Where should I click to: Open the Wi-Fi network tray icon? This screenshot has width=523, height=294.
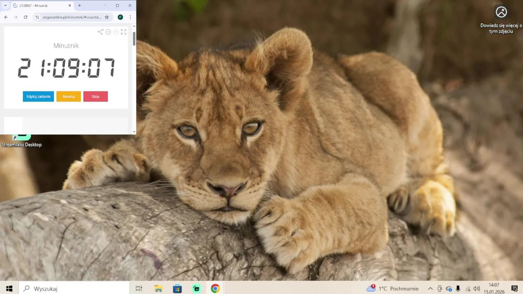click(x=468, y=288)
